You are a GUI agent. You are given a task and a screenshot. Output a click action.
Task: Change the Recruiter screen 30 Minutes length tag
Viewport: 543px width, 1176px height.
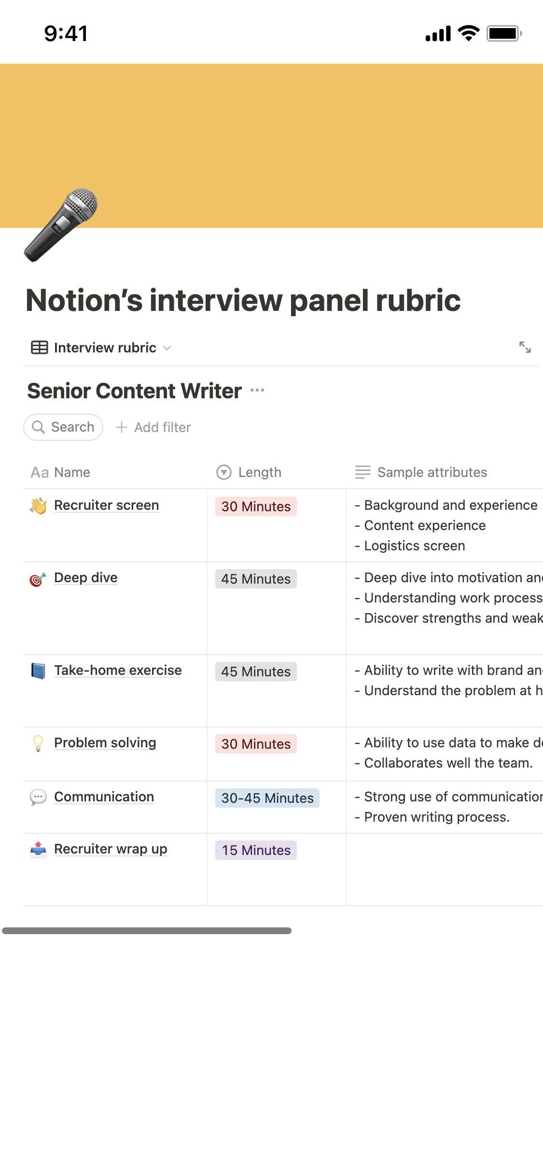click(x=256, y=506)
